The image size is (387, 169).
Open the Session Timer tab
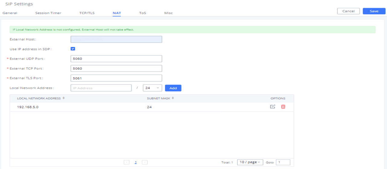click(48, 13)
